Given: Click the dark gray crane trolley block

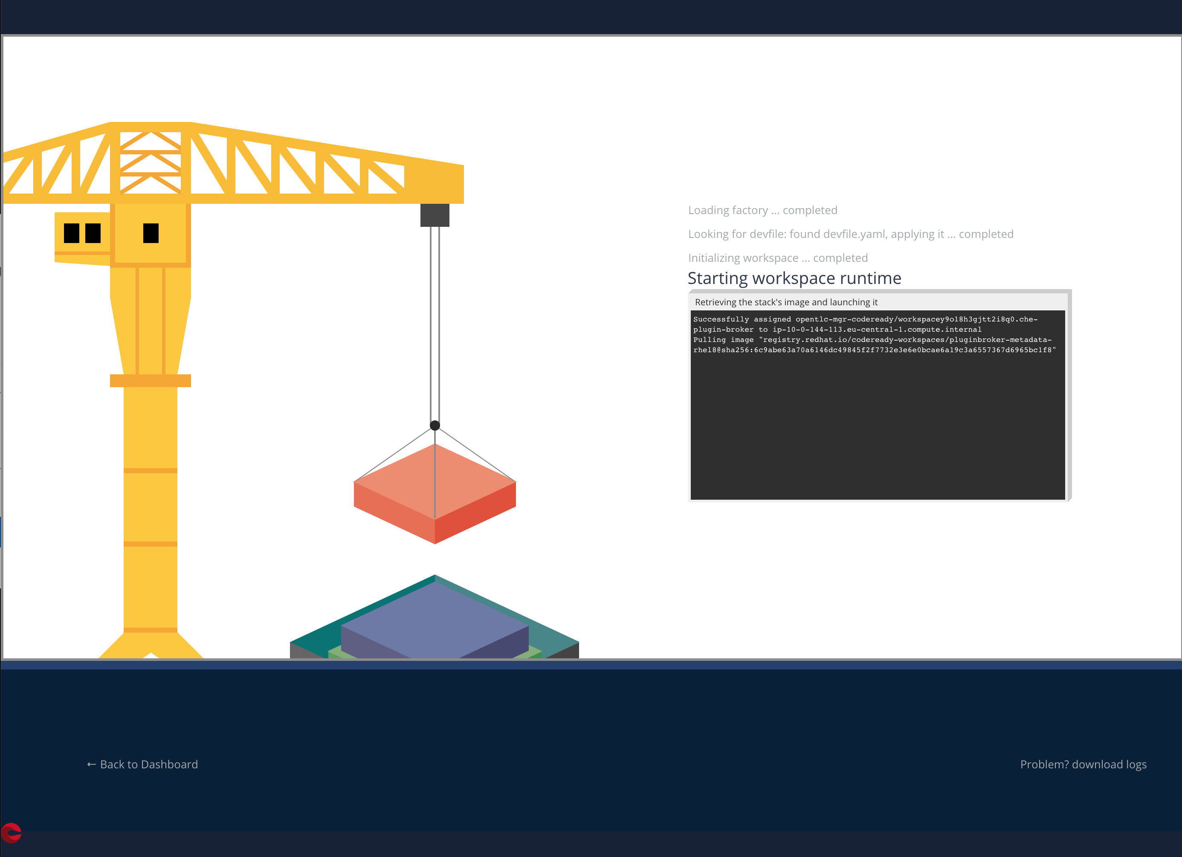Looking at the screenshot, I should tap(435, 215).
